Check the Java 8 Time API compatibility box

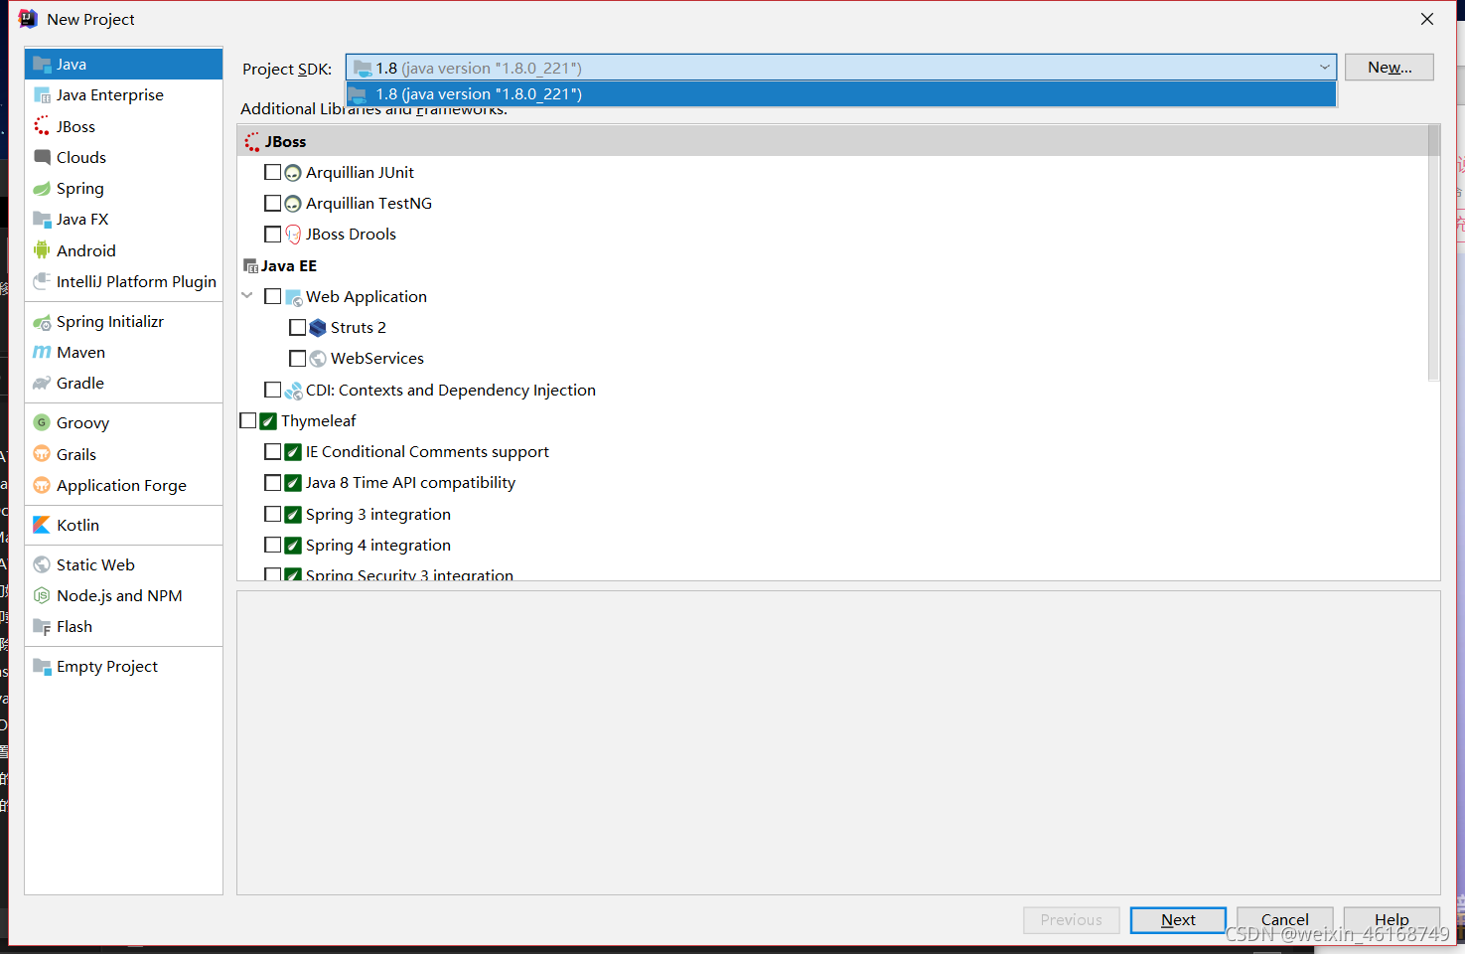point(273,482)
